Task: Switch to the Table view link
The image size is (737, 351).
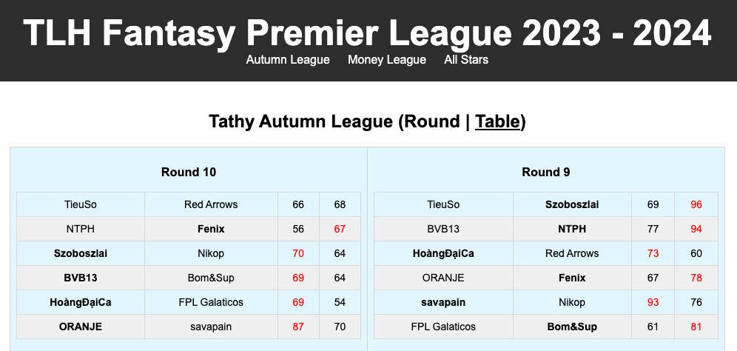Action: click(x=499, y=121)
